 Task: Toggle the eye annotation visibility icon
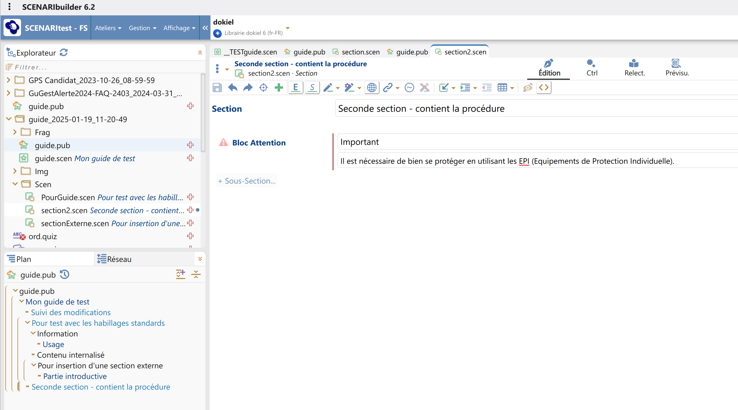[x=528, y=88]
